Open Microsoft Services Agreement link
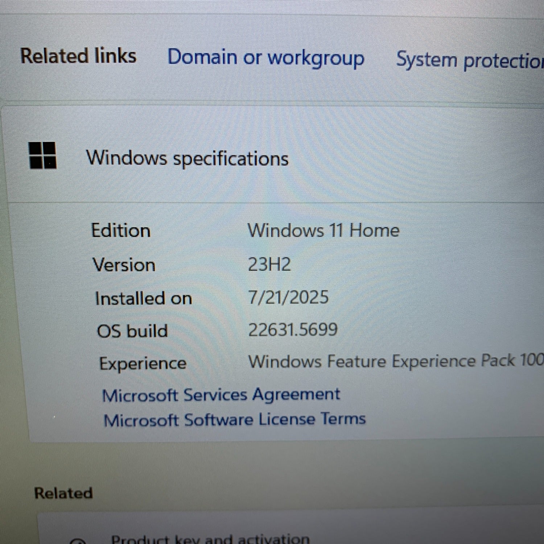The height and width of the screenshot is (544, 544). click(221, 395)
